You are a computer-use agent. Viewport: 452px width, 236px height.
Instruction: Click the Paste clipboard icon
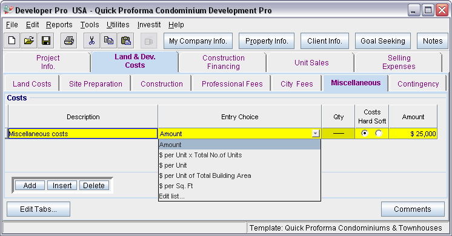[125, 41]
